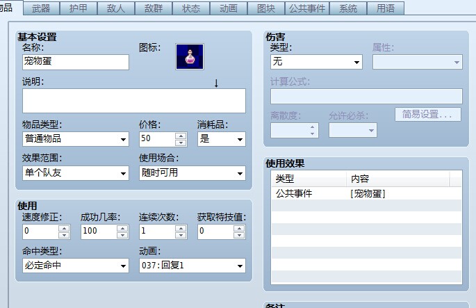Go to the 动画 tab
Viewport: 476px width, 308px height.
(x=229, y=8)
